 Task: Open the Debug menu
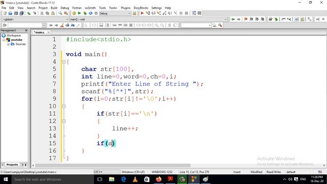[x=65, y=8]
